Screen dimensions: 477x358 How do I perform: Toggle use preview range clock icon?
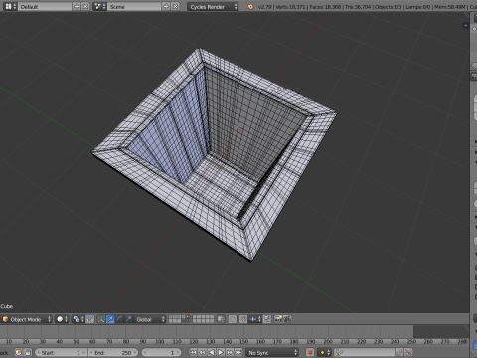(x=19, y=352)
